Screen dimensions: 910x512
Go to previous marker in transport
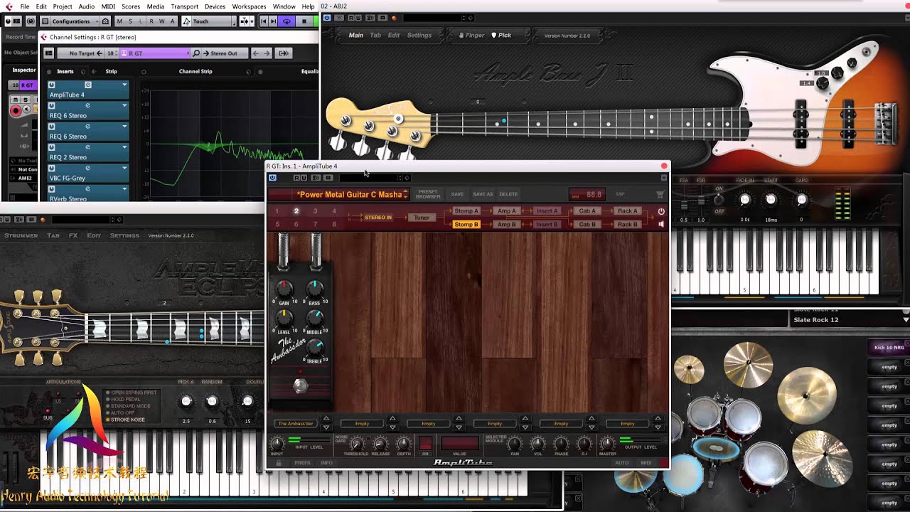(x=263, y=21)
